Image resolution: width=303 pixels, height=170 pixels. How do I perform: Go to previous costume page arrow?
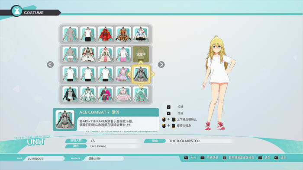[50, 64]
